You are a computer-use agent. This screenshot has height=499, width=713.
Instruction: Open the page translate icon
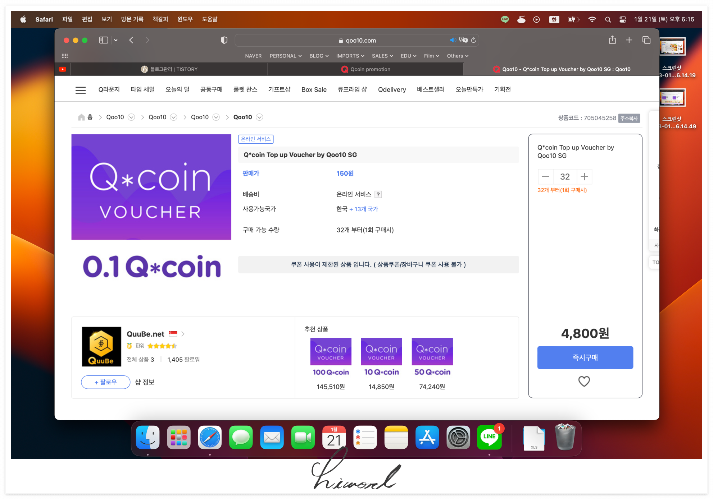tap(463, 40)
